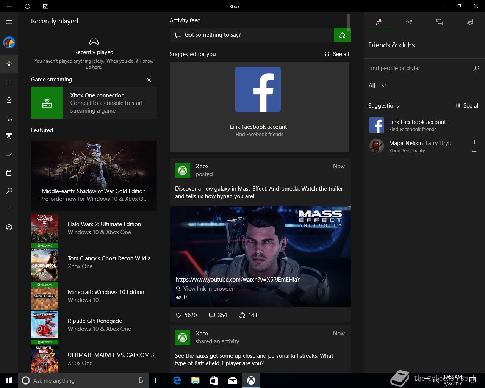Open the profile avatar in sidebar
Screen dimensions: 485x388
point(9,42)
